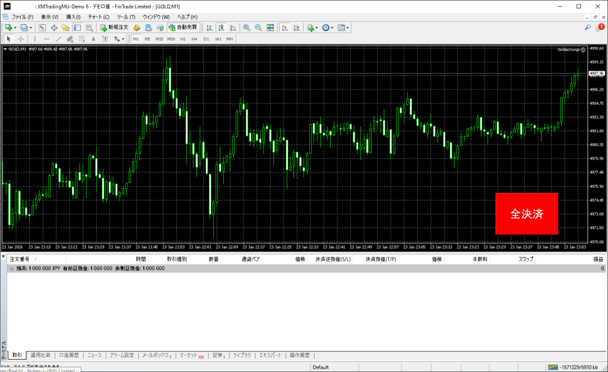Expand the periodicity clock dropdown

332,27
